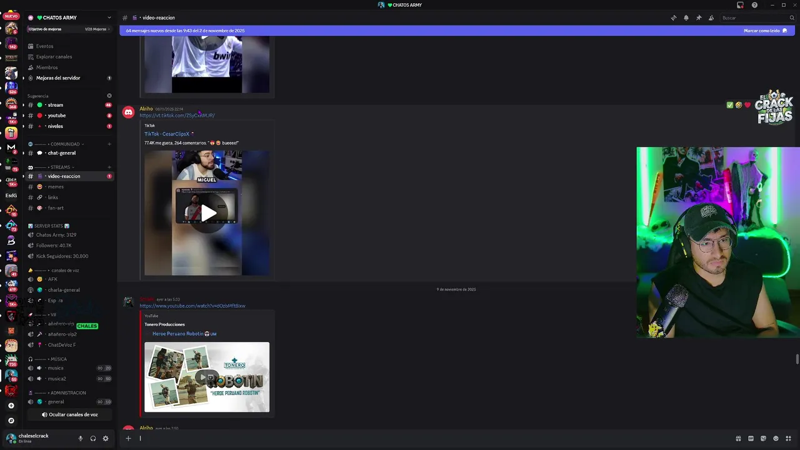Join the charla-general voice channel

(x=69, y=290)
